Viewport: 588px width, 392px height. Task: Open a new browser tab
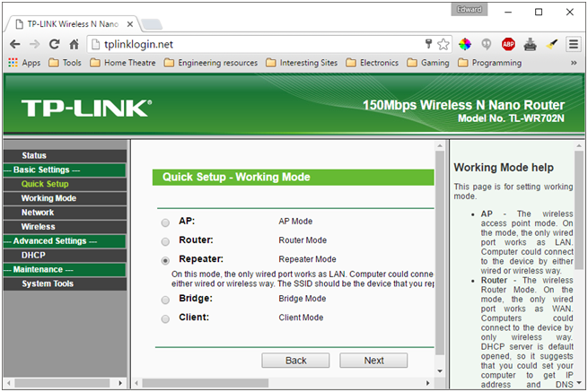(x=152, y=24)
